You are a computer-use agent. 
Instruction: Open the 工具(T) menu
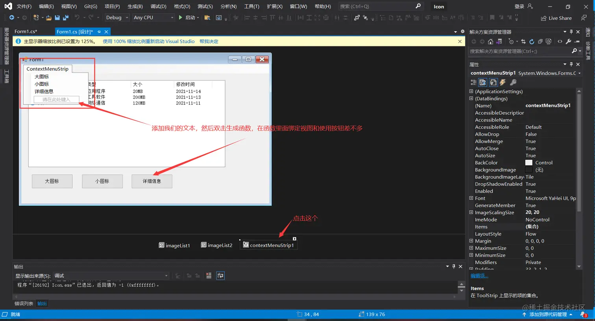pos(251,6)
